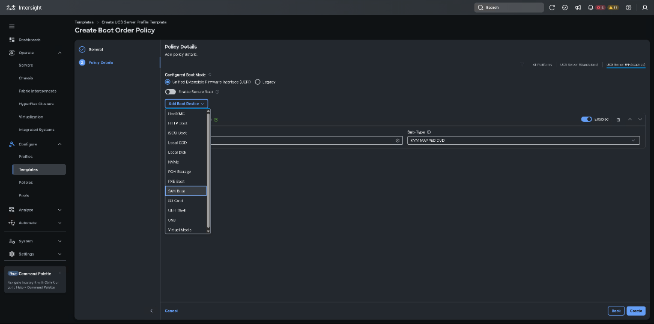Click the Configure section icon
The height and width of the screenshot is (324, 654).
11,144
